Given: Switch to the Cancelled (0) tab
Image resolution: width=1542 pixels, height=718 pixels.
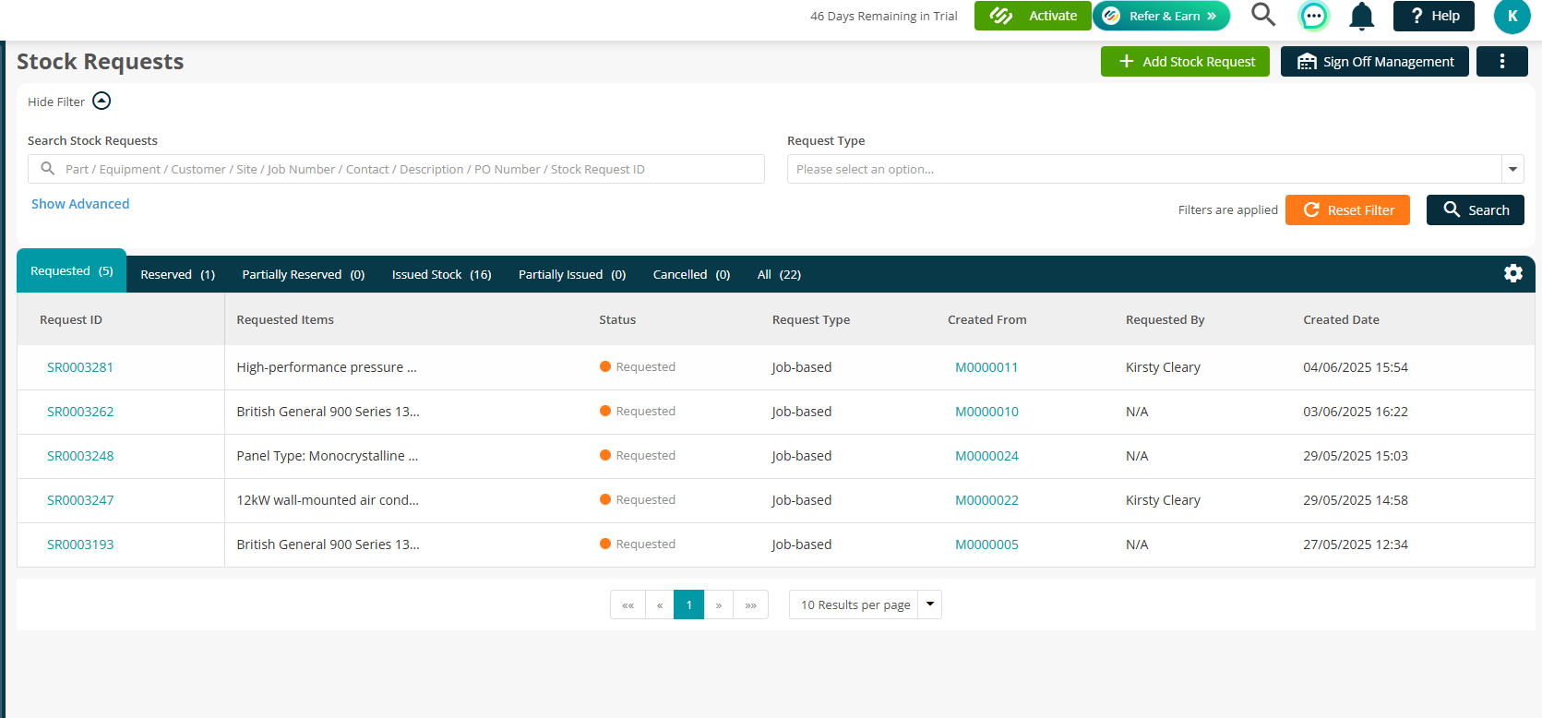Looking at the screenshot, I should tap(692, 274).
